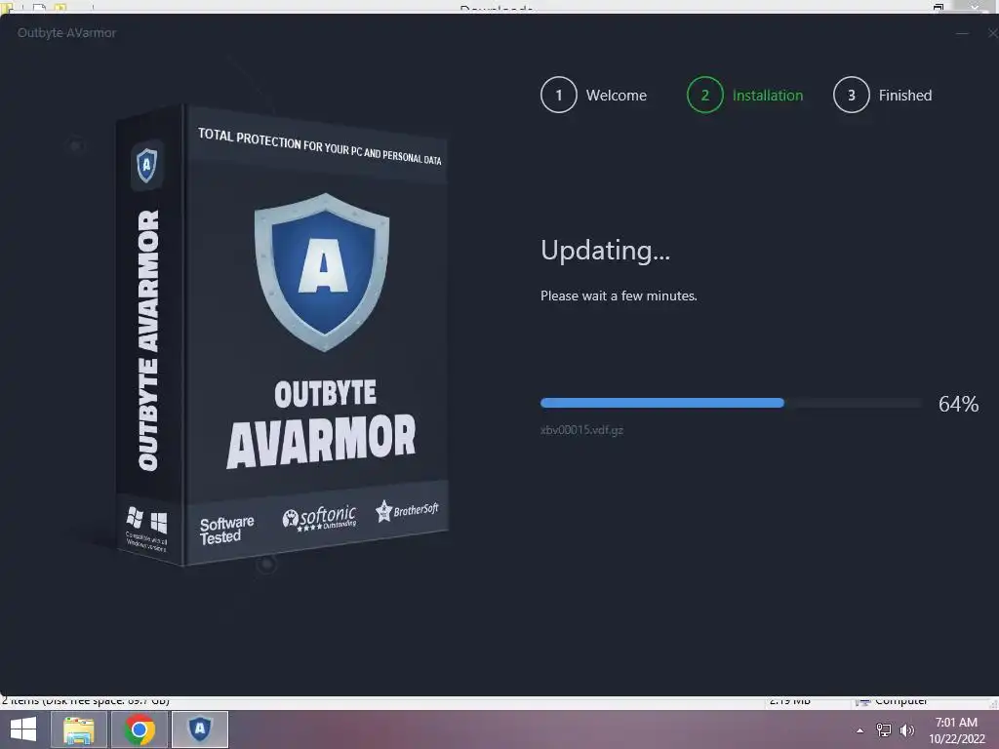The image size is (999, 749).
Task: Click the 'Please wait a few minutes.' message
Action: coord(619,296)
